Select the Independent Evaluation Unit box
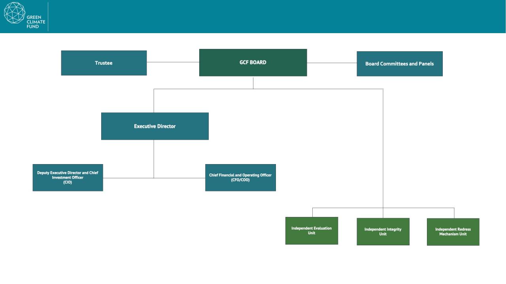Image resolution: width=506 pixels, height=284 pixels. [312, 231]
